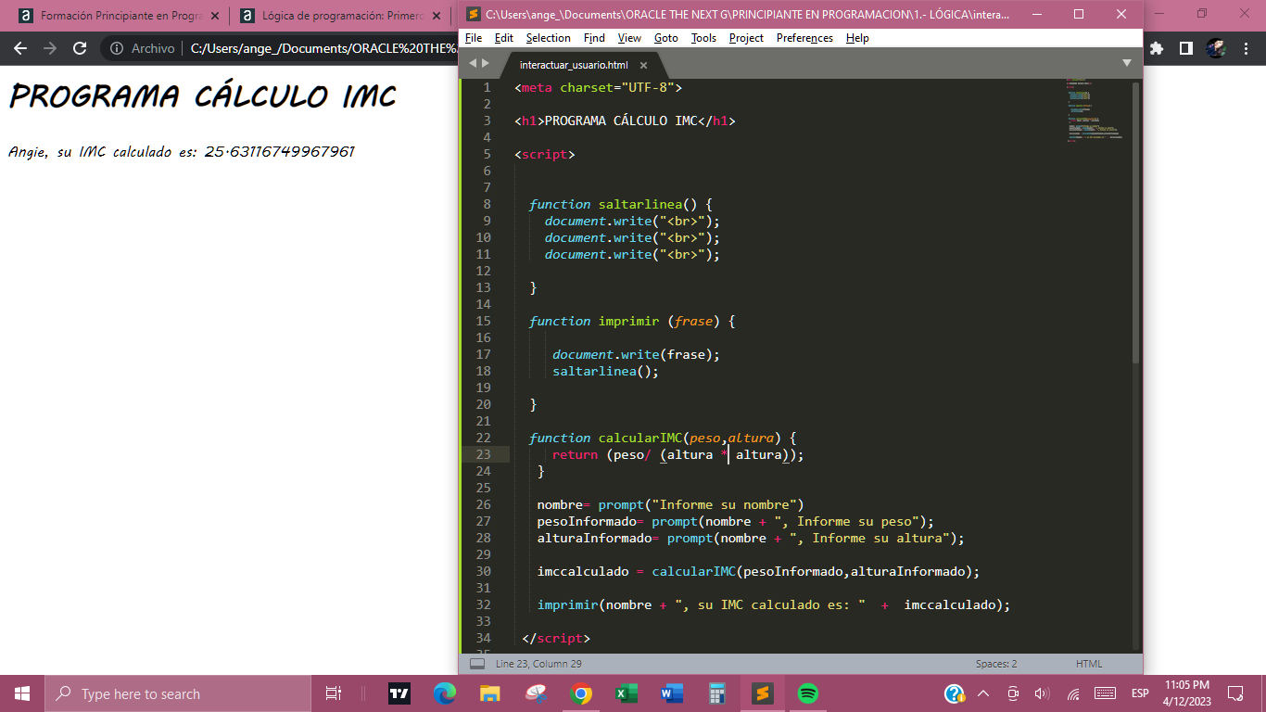This screenshot has height=712, width=1266.
Task: Close the interactuar_usuario.html tab
Action: pos(643,66)
